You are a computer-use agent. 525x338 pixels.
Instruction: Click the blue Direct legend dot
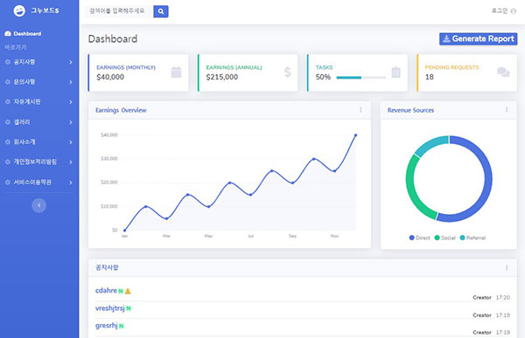pos(412,238)
